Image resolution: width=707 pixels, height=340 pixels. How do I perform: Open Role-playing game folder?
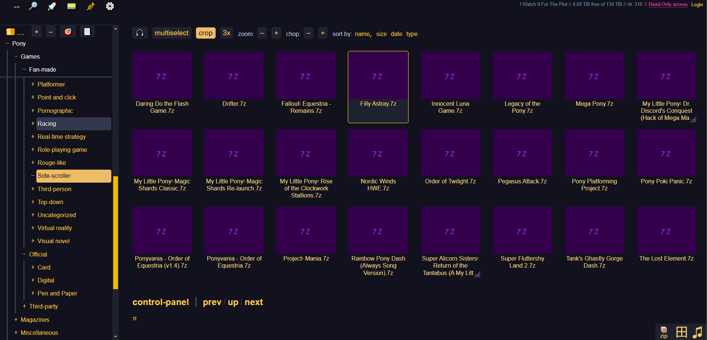[62, 150]
